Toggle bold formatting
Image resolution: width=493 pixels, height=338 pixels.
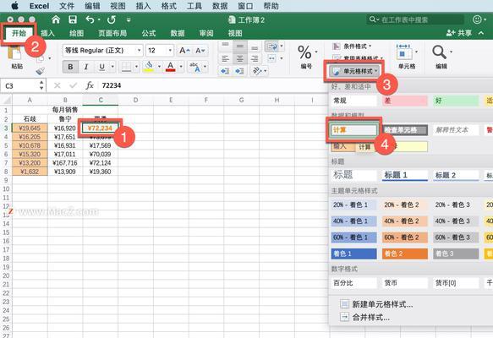pyautogui.click(x=70, y=67)
